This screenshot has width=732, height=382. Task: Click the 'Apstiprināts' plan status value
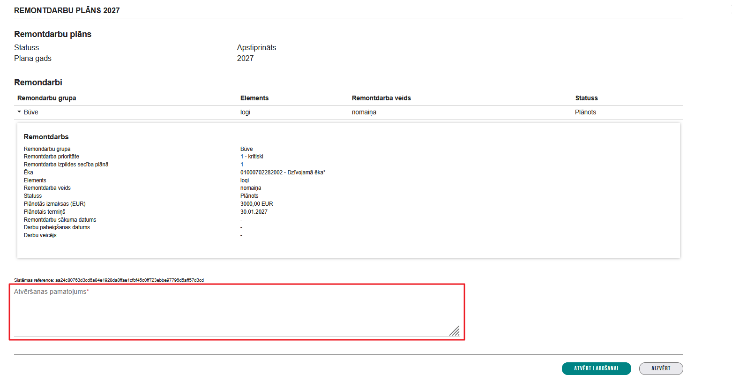256,47
